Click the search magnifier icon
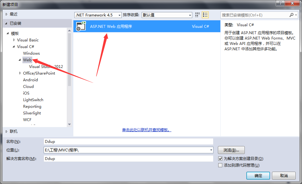This screenshot has width=302, height=184. click(x=292, y=15)
